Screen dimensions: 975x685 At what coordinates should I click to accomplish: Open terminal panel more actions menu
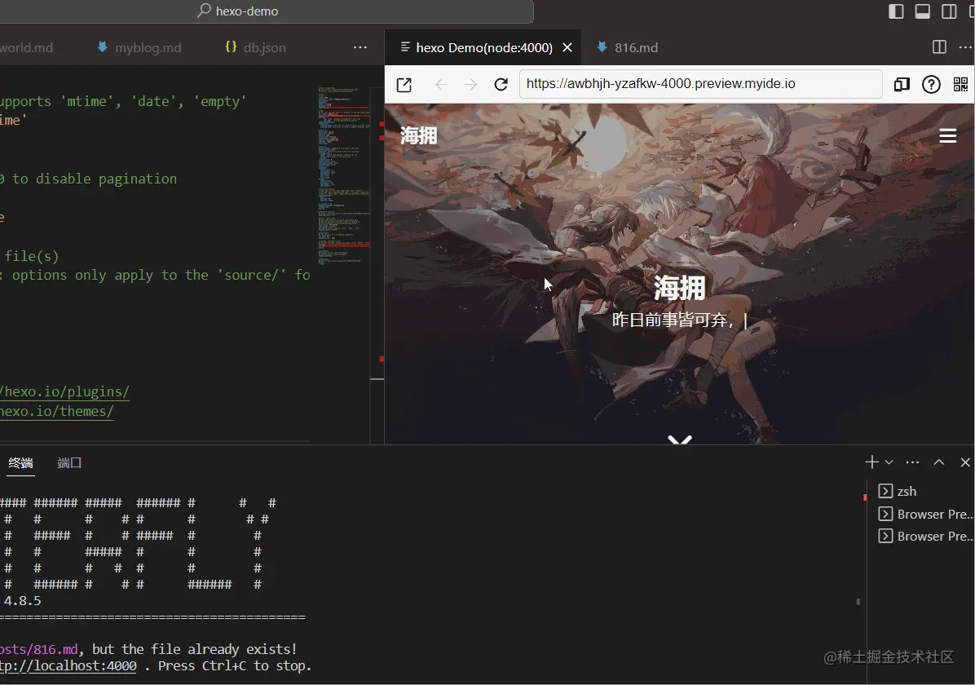pyautogui.click(x=912, y=462)
